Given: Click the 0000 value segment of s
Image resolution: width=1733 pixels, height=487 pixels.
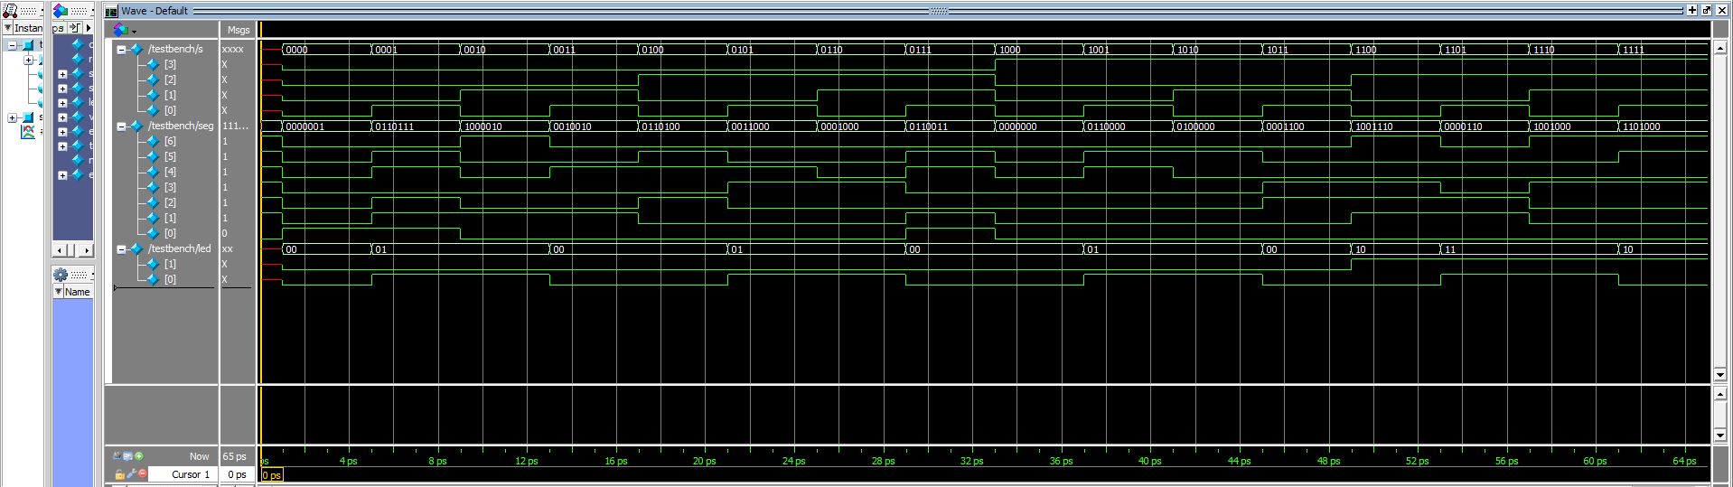Looking at the screenshot, I should [327, 50].
